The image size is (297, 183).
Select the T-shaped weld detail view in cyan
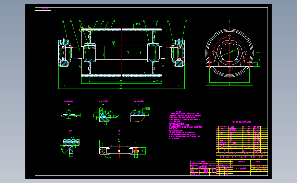point(71,146)
